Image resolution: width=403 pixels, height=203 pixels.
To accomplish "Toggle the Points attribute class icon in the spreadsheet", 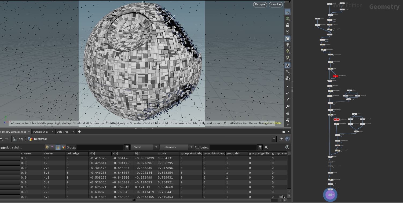I will (47, 147).
